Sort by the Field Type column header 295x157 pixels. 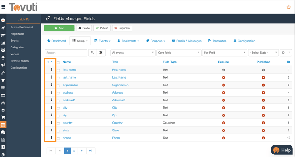(x=169, y=62)
